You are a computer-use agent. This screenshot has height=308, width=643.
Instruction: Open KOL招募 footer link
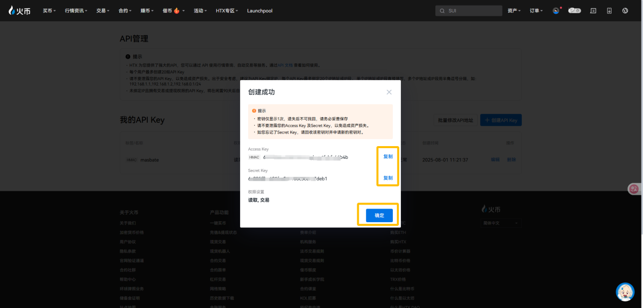(x=308, y=298)
